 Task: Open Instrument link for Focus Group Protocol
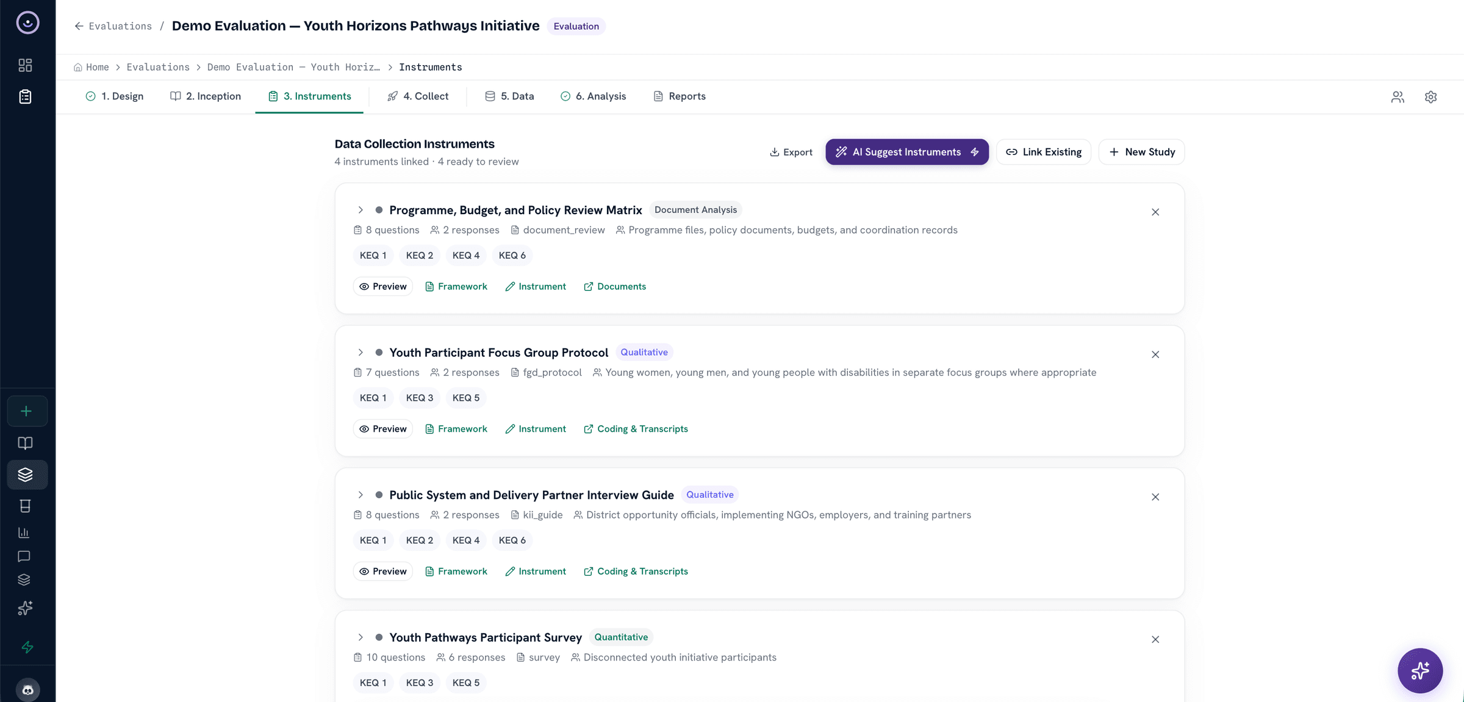click(x=536, y=429)
